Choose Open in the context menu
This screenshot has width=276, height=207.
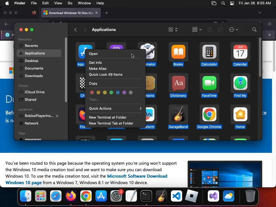[115, 54]
